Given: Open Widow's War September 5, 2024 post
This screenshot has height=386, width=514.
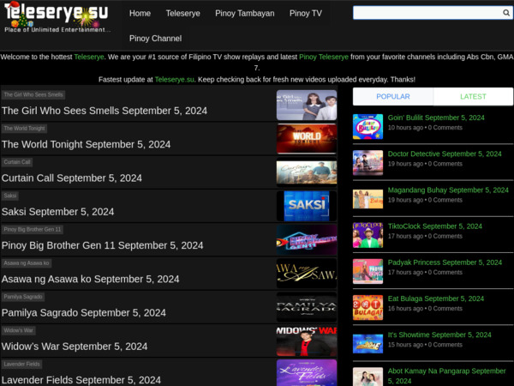Looking at the screenshot, I should coord(75,347).
